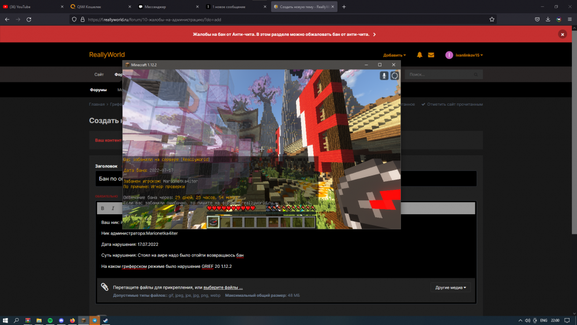Apply italic formatting in the editor

pos(113,208)
